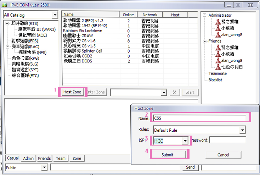Select 極速快感 (NFS) in tree
This screenshot has height=175, width=260.
pos(32,52)
